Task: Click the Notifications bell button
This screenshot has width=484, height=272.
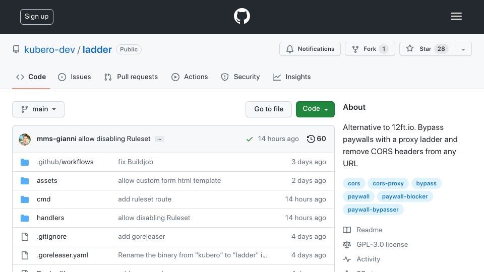Action: pyautogui.click(x=310, y=49)
